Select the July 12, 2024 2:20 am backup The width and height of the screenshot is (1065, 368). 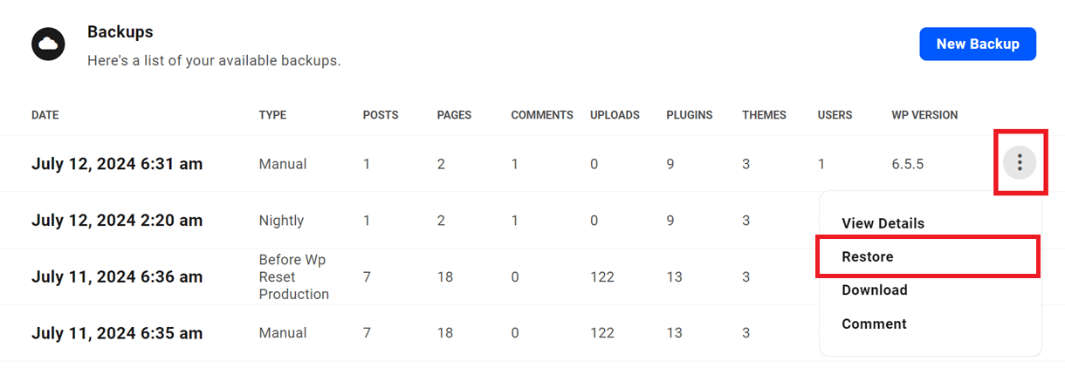117,221
